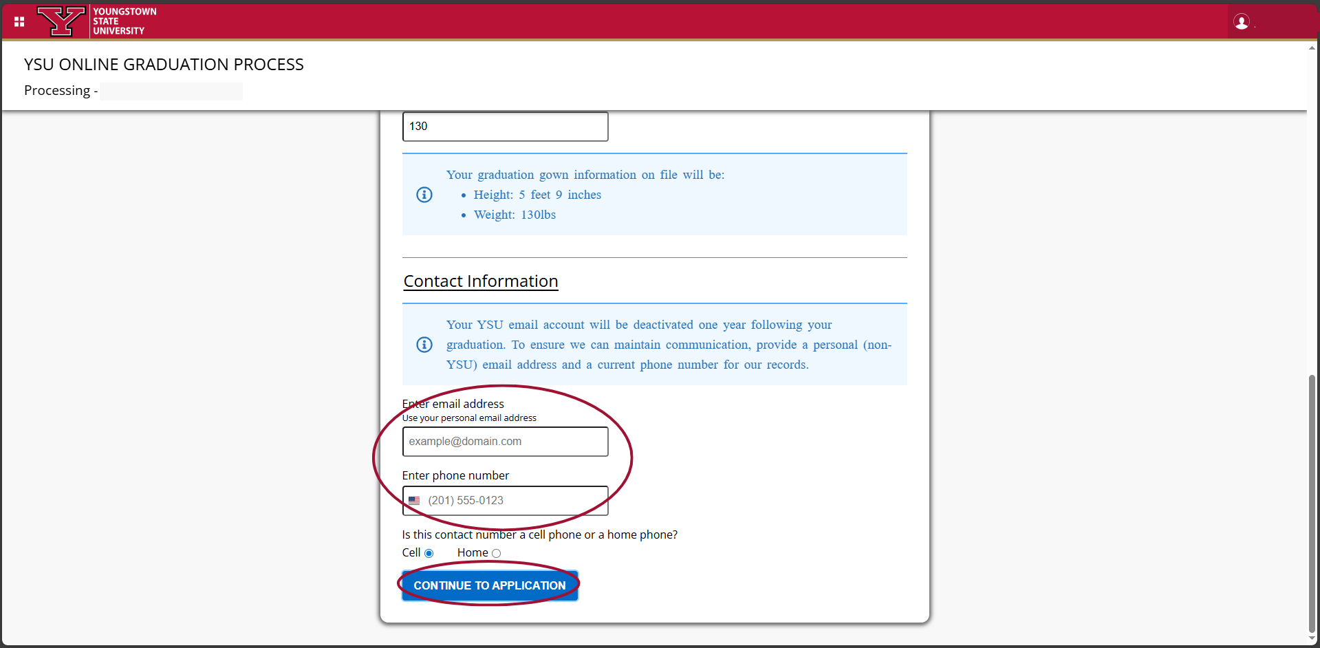Open the apps grid menu icon

click(19, 22)
